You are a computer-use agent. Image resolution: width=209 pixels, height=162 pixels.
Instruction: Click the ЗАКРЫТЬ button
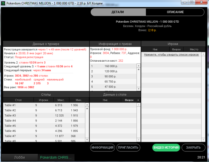click(193, 147)
